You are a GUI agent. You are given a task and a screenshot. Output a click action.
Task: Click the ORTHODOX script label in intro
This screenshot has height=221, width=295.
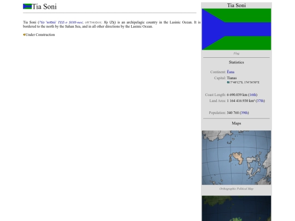coord(93,22)
